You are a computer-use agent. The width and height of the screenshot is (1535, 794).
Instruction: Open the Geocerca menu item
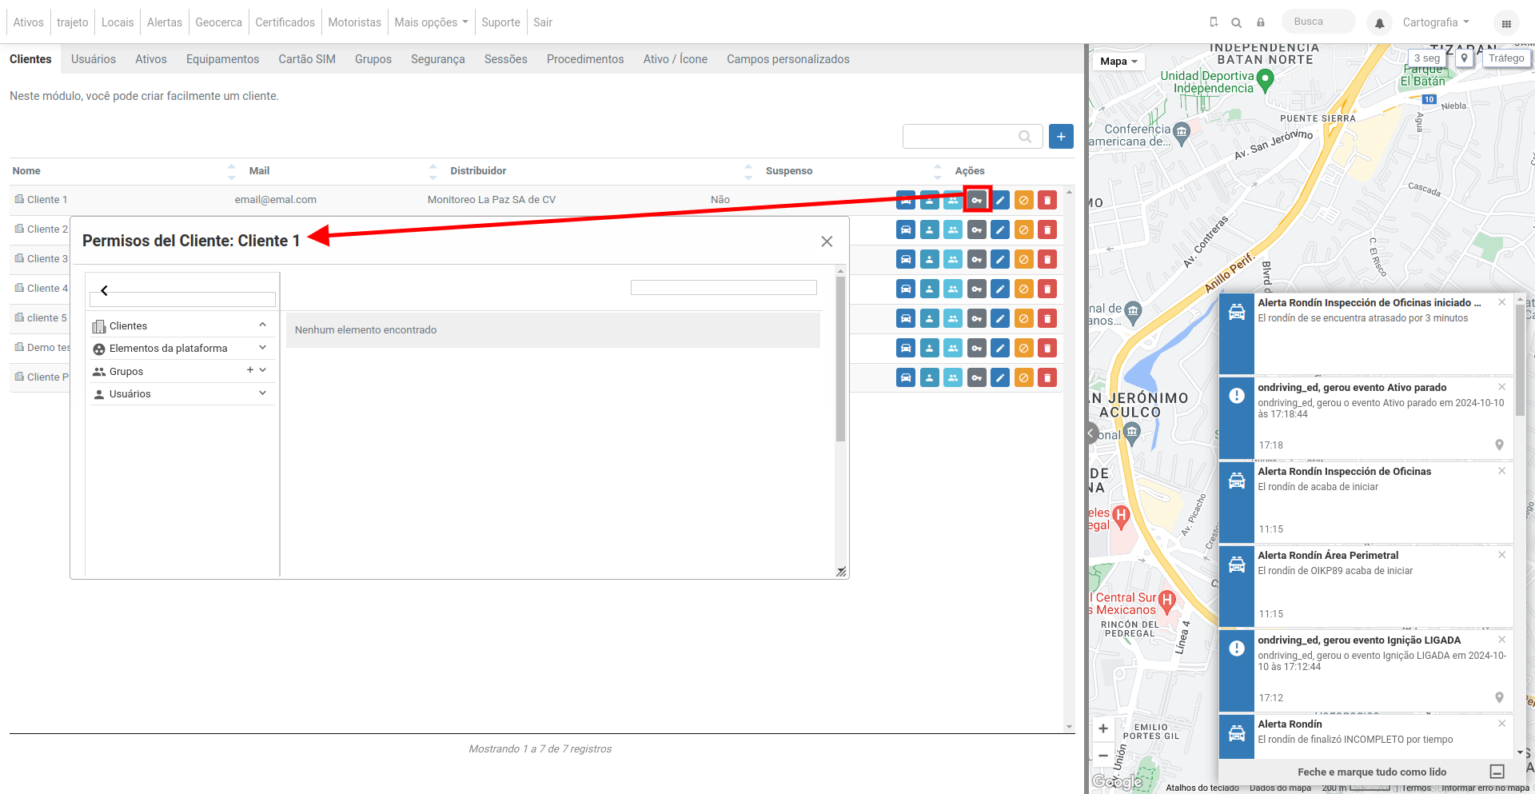(x=218, y=22)
